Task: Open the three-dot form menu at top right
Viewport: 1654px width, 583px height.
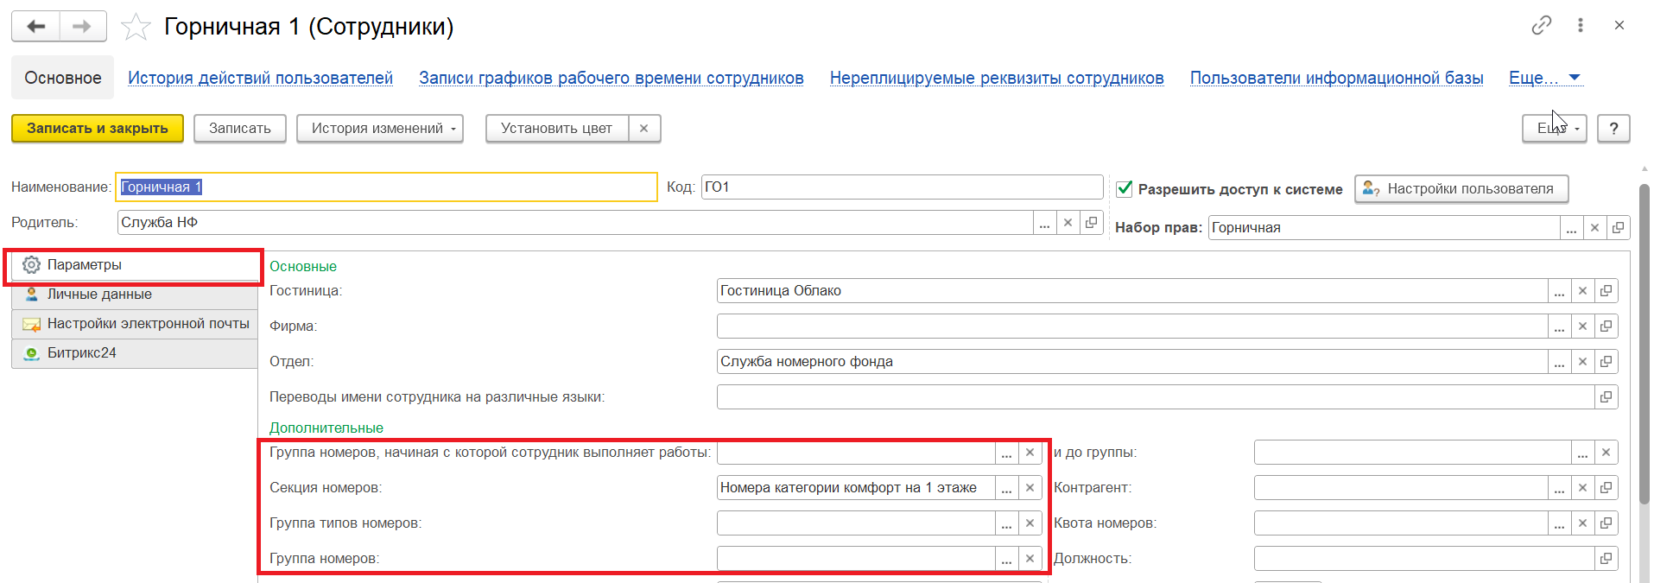Action: click(1581, 26)
